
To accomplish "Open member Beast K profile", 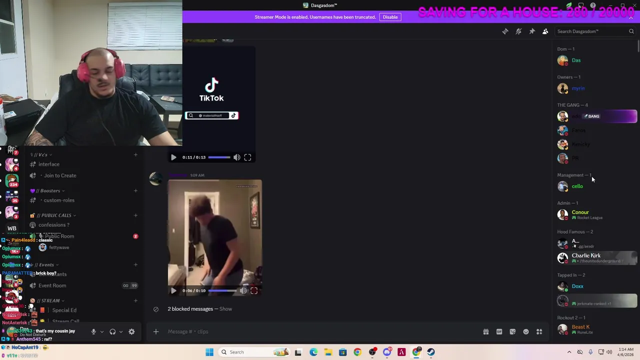I will (596, 329).
